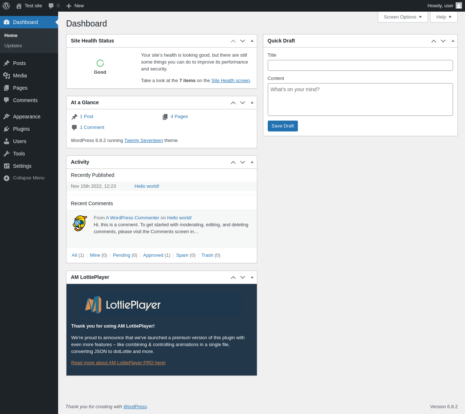Click the Appearance paintbrush icon
The image size is (465, 414).
click(x=7, y=117)
